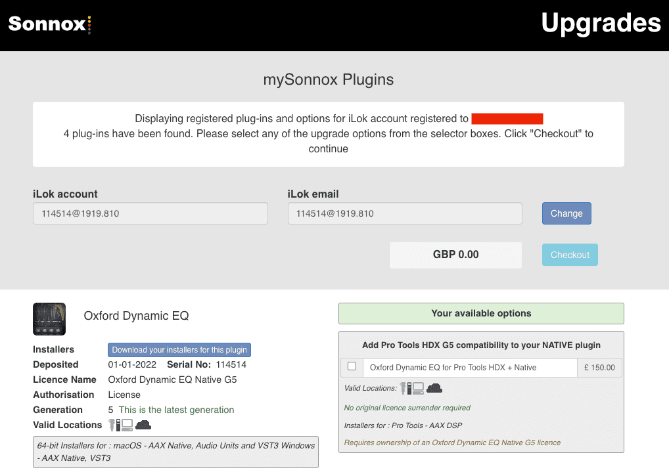Click the cloud icon beside the bold Valid Locations label

coord(143,424)
